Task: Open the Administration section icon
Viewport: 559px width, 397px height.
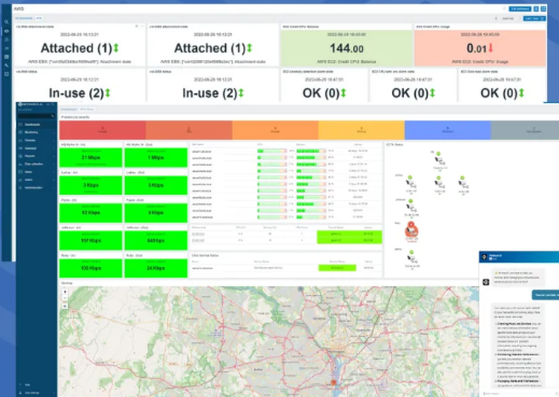Action: [x=34, y=188]
